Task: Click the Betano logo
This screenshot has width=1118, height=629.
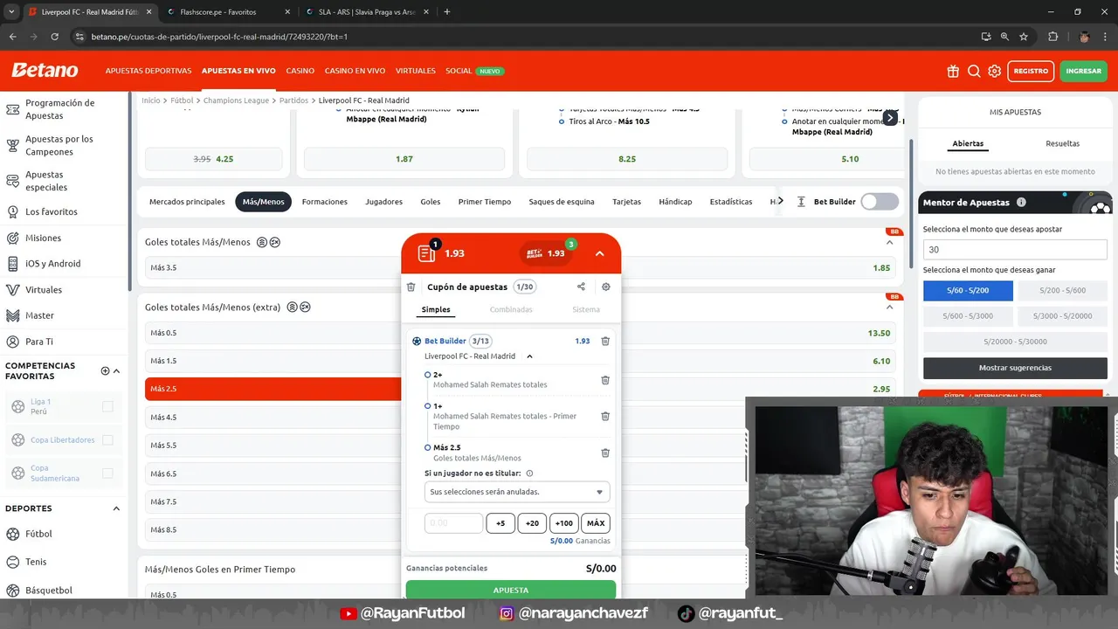Action: [x=45, y=71]
